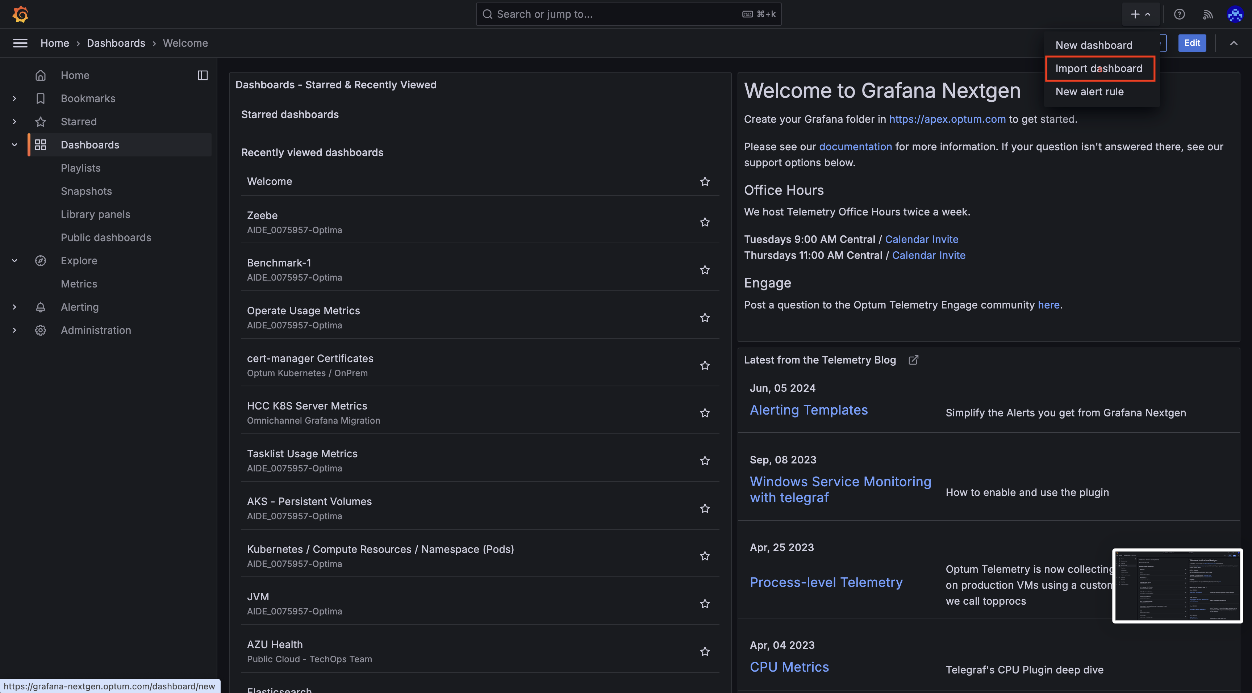
Task: Star the Tasklist Usage Metrics dashboard
Action: click(705, 461)
